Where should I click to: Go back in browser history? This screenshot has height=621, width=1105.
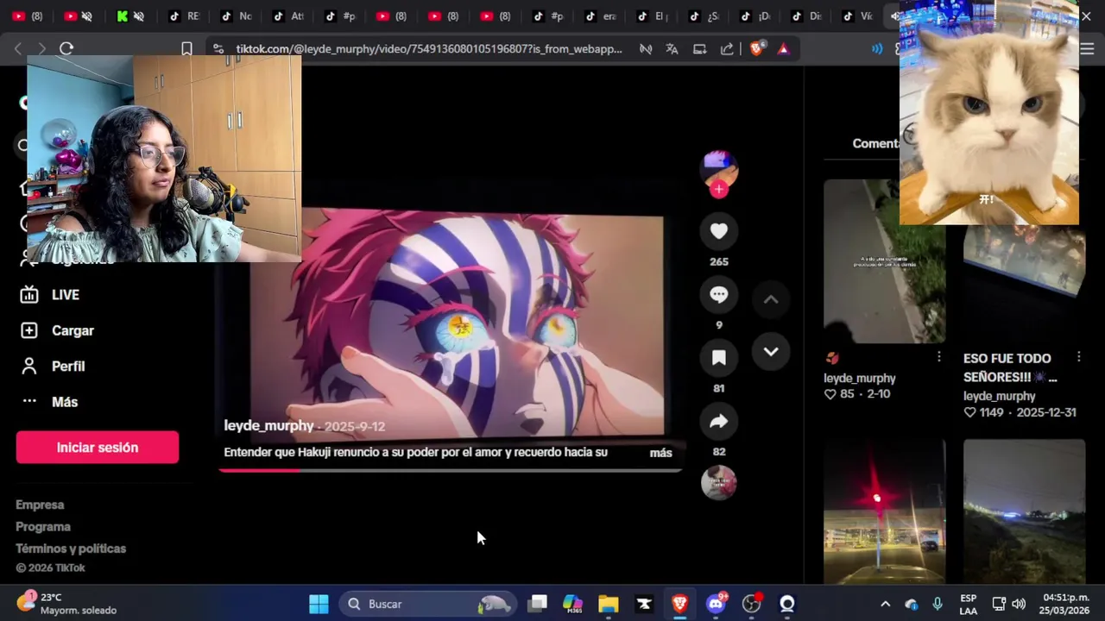click(18, 49)
